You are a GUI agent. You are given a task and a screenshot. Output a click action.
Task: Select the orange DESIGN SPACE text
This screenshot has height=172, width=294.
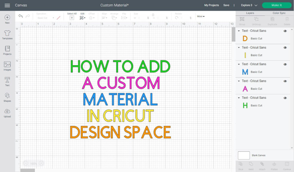coord(120,132)
